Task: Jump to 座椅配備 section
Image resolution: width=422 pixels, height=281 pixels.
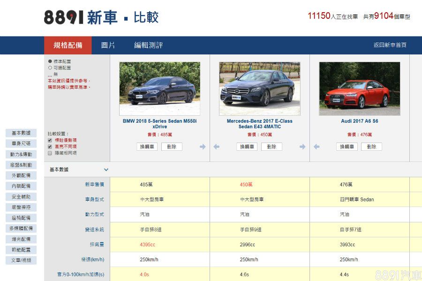Action: (21, 218)
